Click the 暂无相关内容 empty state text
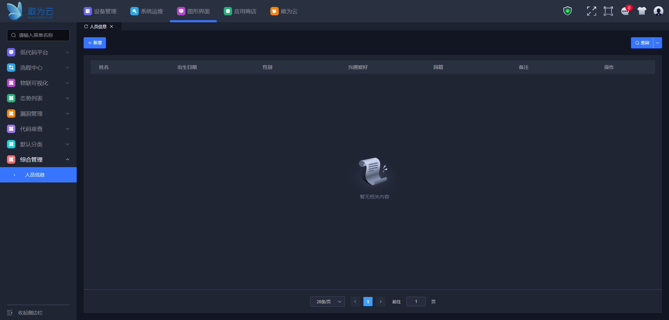The height and width of the screenshot is (320, 669). [375, 197]
